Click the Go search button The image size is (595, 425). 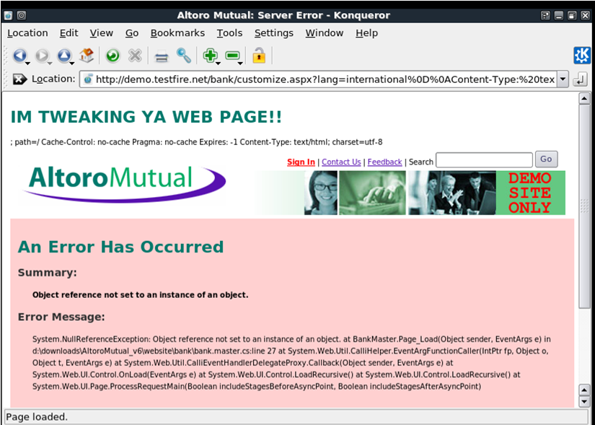coord(546,159)
